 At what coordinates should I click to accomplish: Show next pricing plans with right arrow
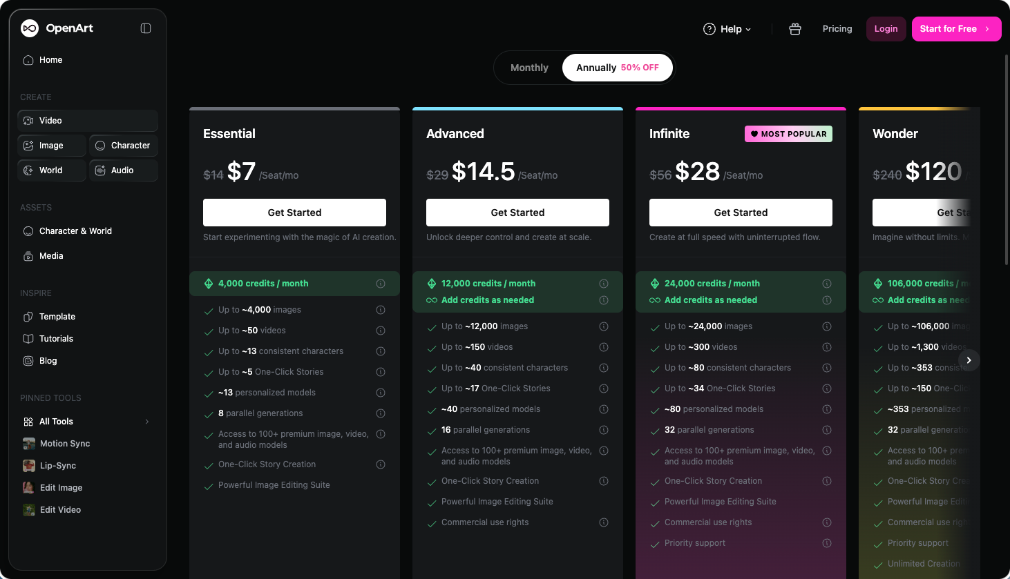tap(969, 360)
